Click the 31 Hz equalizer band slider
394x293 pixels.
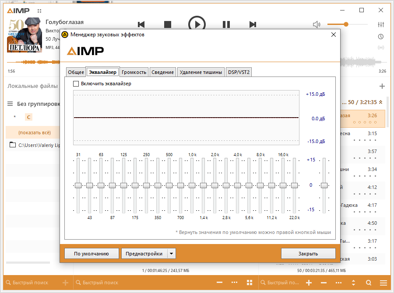pos(78,185)
